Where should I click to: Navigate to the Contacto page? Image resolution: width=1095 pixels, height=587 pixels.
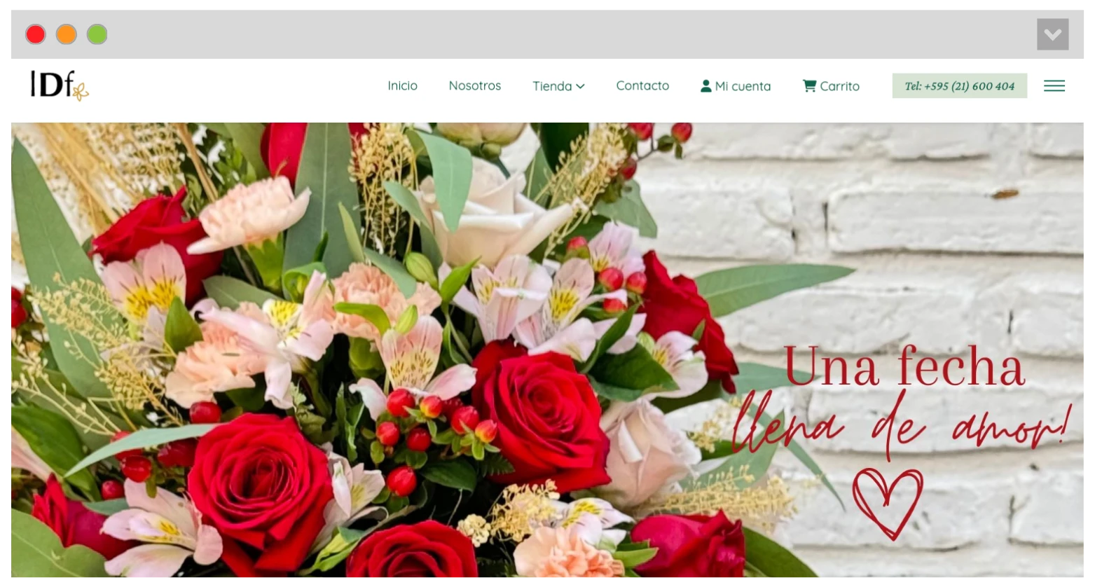click(642, 85)
